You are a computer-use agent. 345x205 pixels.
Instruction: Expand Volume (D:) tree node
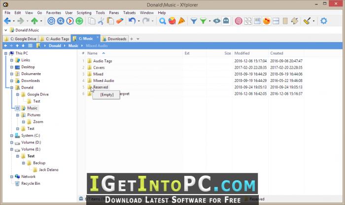pyautogui.click(x=12, y=142)
